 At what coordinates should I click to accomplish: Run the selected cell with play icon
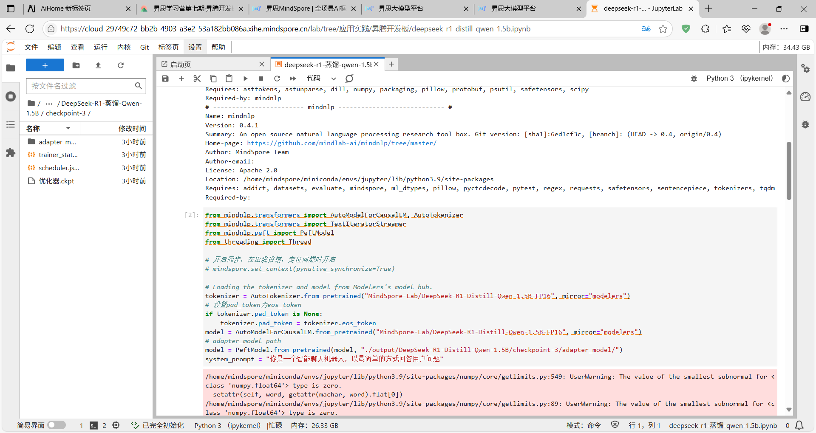tap(245, 79)
